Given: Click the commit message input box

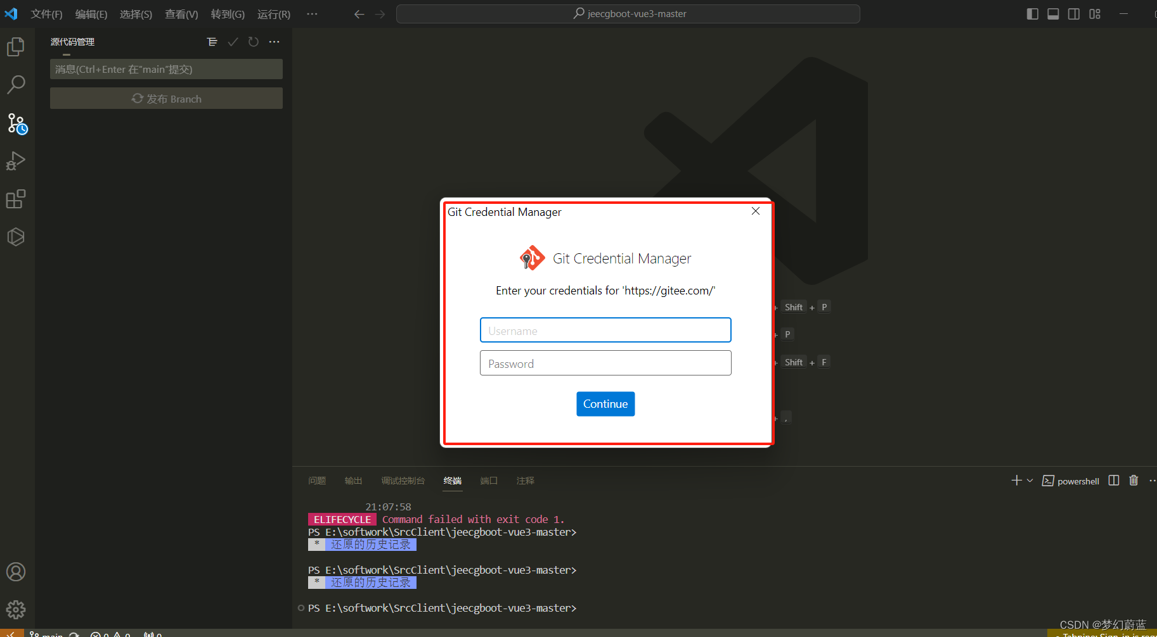Looking at the screenshot, I should (166, 69).
